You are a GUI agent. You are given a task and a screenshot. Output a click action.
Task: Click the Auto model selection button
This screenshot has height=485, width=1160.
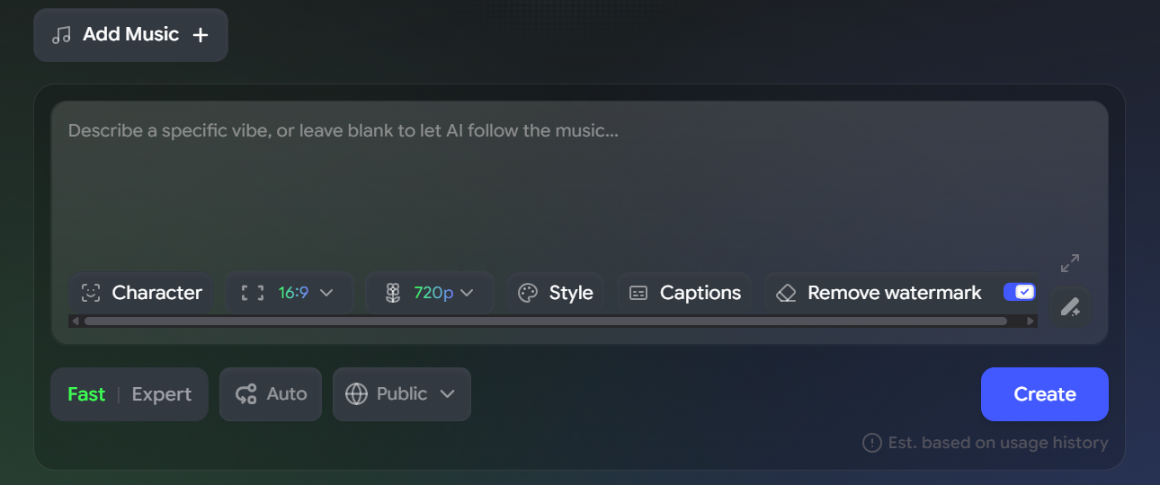pyautogui.click(x=271, y=394)
